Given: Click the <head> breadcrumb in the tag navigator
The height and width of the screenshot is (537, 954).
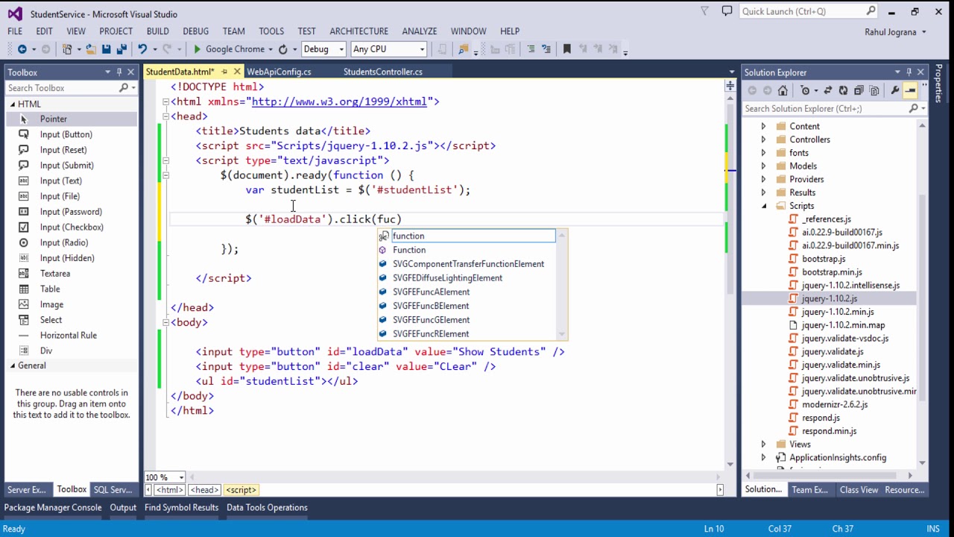Looking at the screenshot, I should pos(204,490).
